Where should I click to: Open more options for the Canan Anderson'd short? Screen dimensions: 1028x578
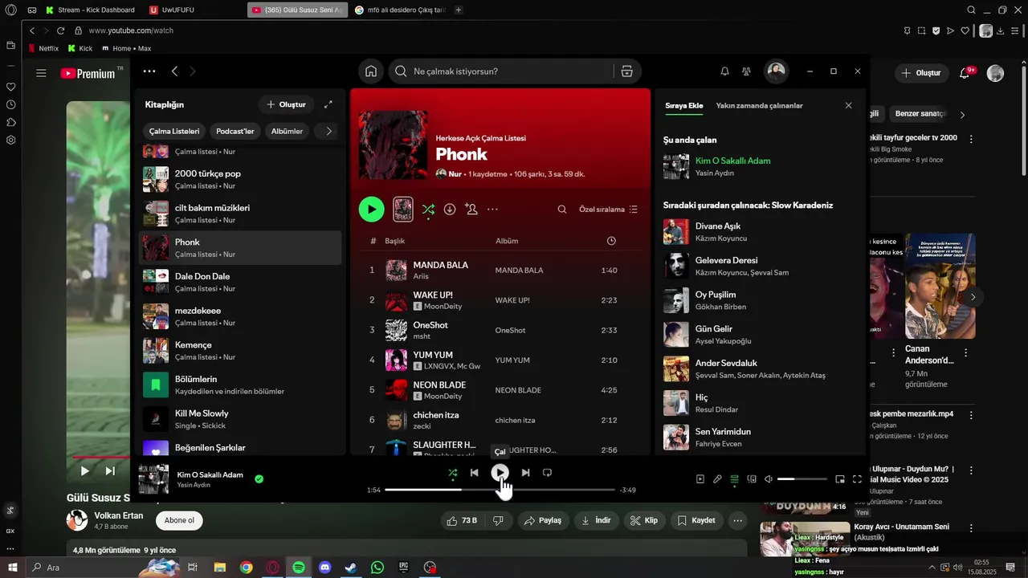[x=965, y=352]
